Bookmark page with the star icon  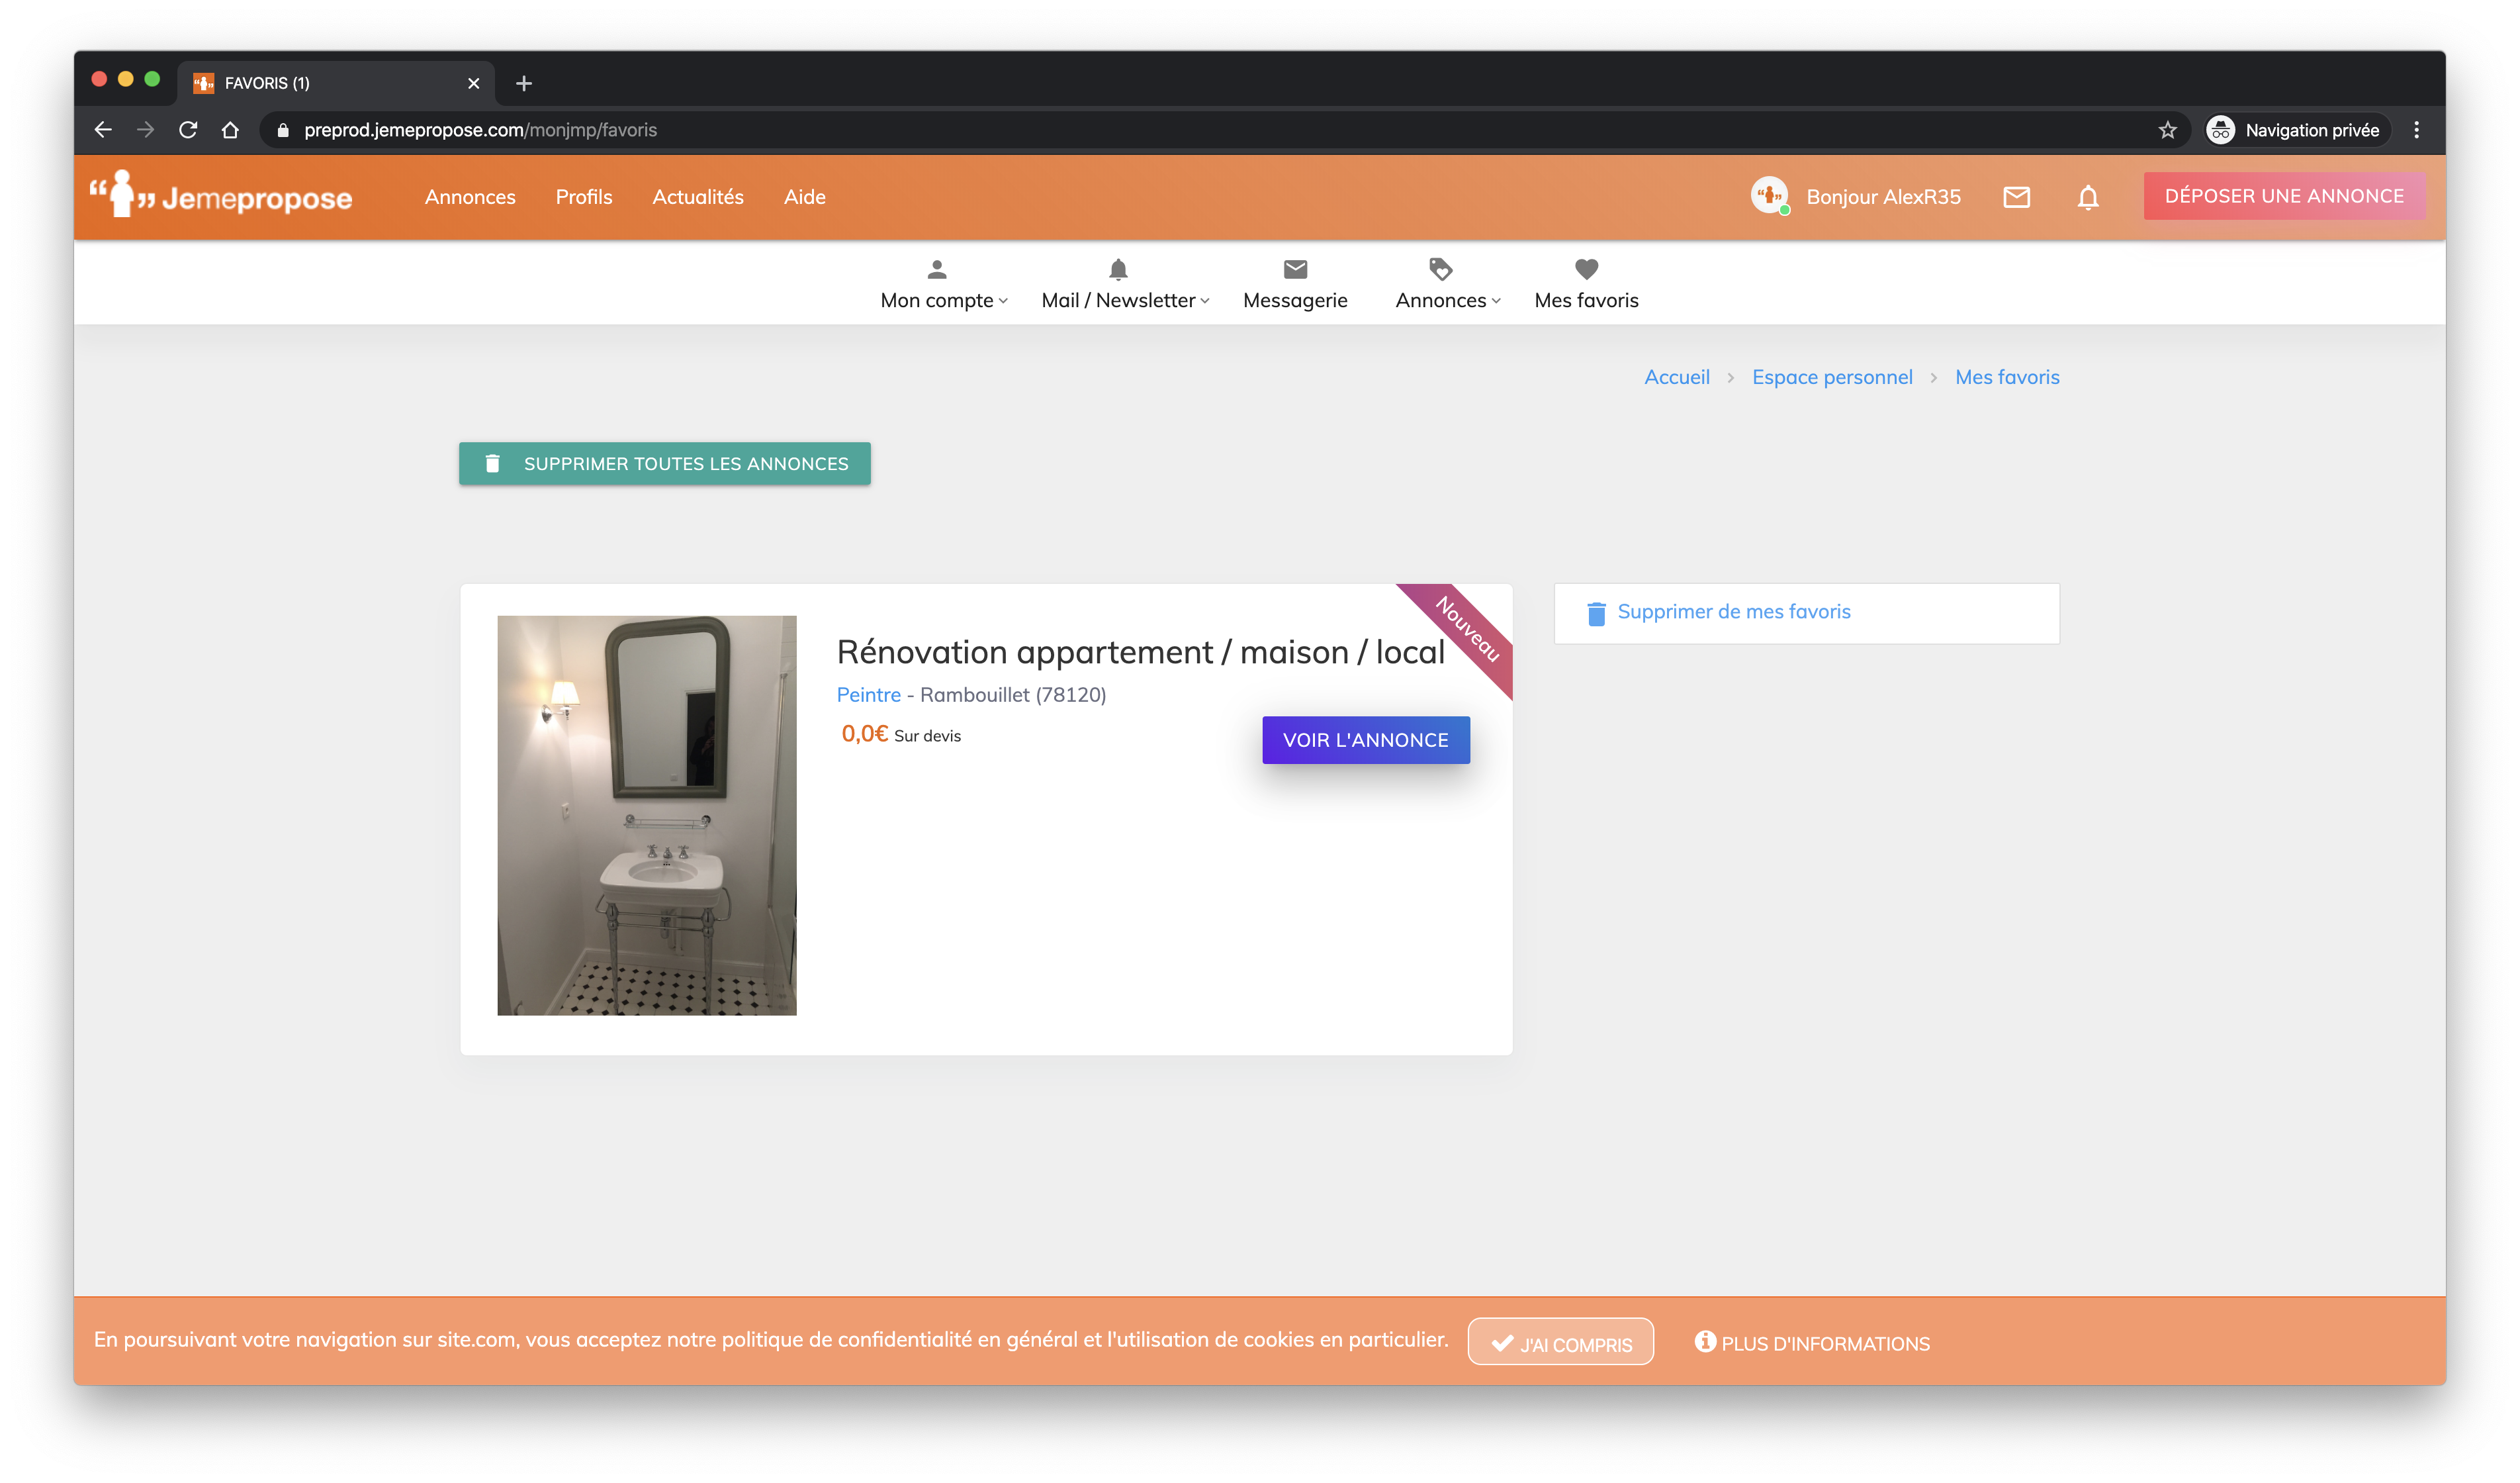point(2167,130)
